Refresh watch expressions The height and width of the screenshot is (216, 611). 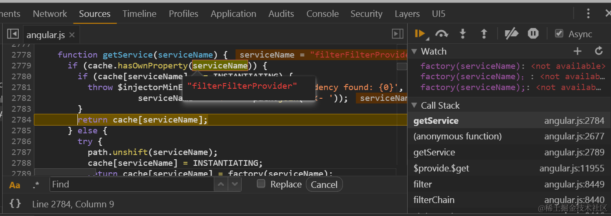click(599, 52)
